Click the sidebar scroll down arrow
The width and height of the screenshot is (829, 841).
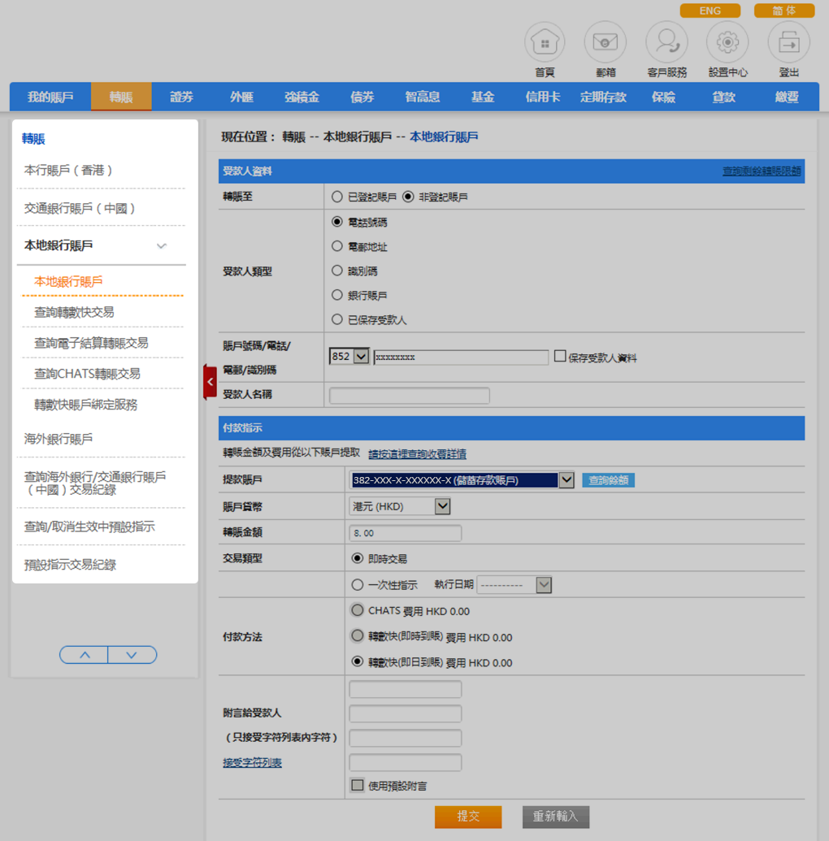pyautogui.click(x=132, y=655)
